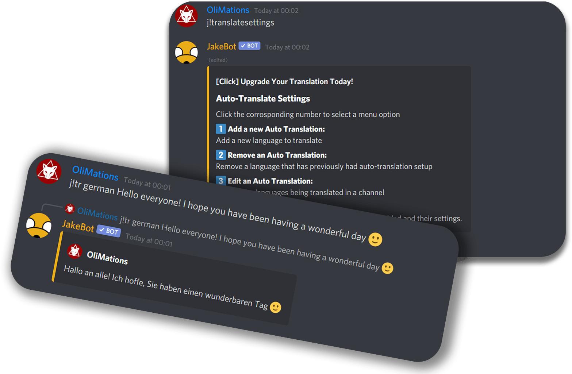Click OliMations avatar in the tilted chat card

(x=49, y=171)
